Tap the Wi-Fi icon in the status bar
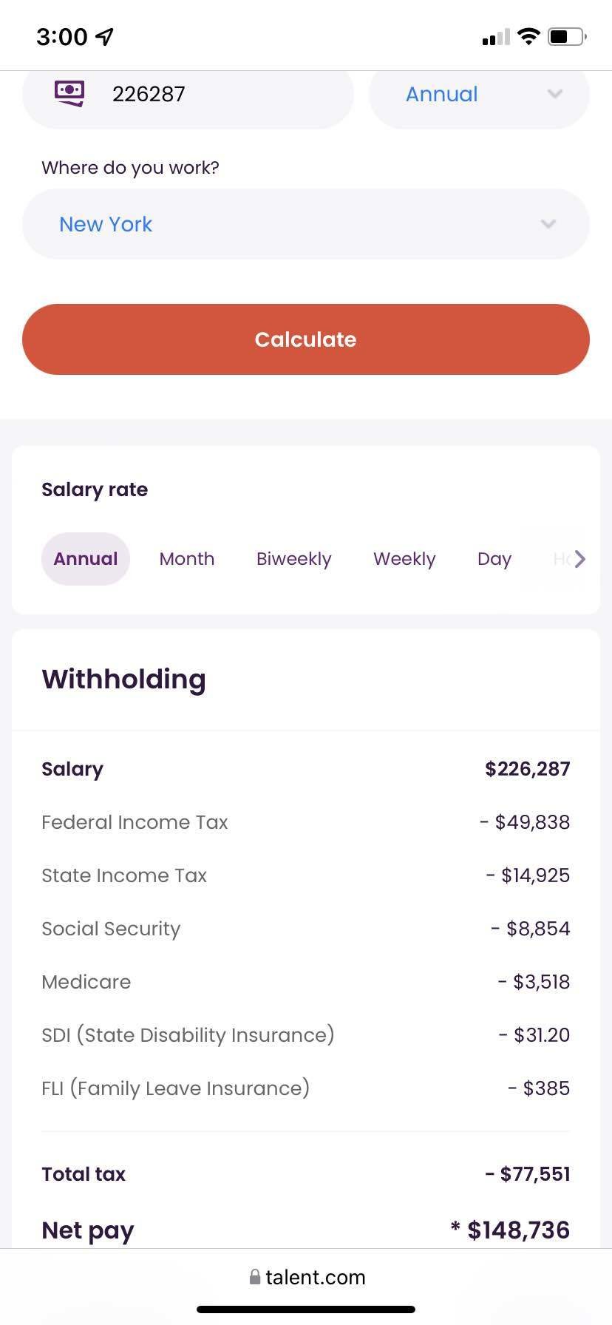This screenshot has height=1325, width=612. pos(529,35)
